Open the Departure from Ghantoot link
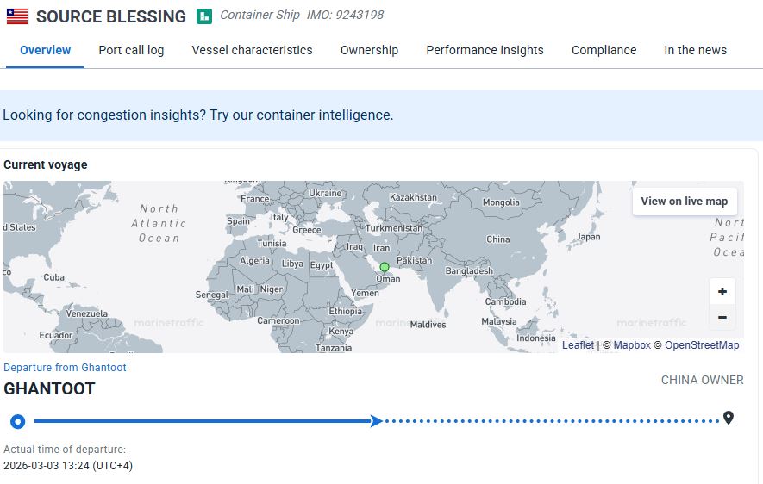763x484 pixels. (65, 368)
